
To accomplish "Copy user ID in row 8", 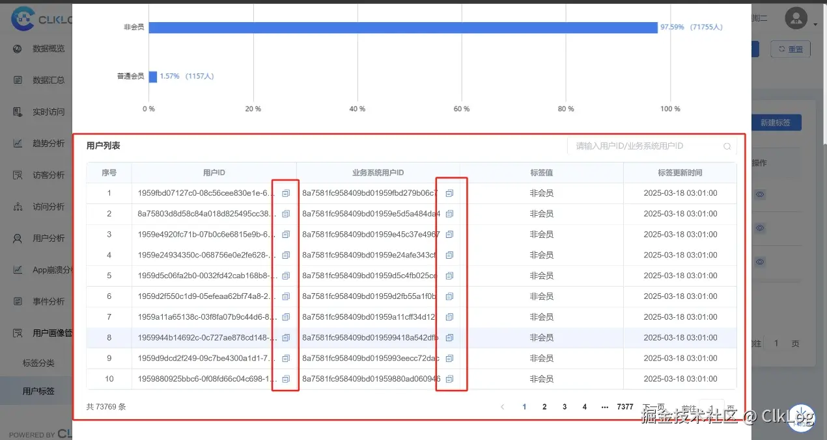I will click(x=286, y=338).
